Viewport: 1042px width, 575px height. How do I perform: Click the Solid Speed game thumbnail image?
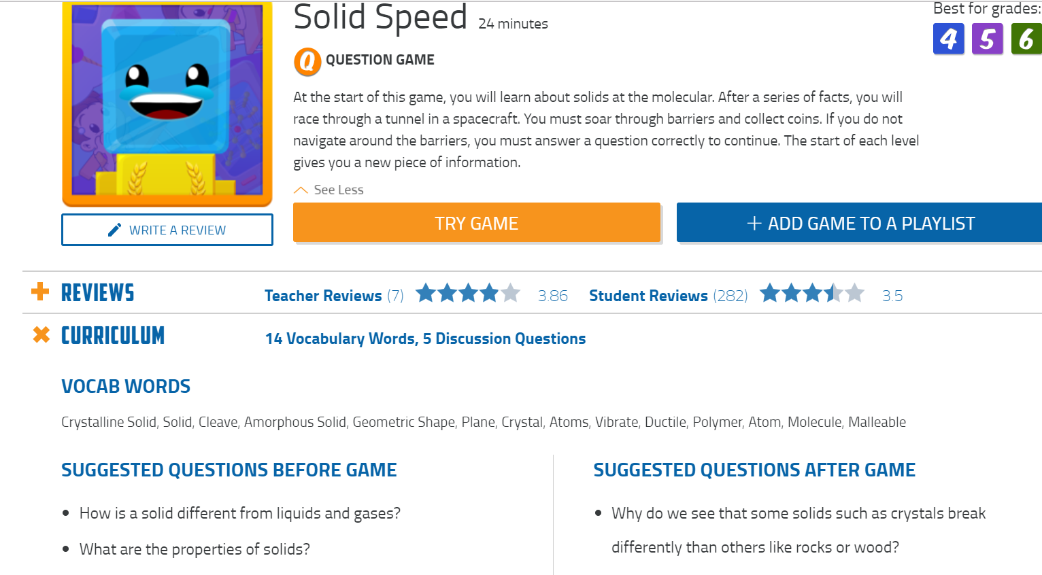[x=167, y=103]
